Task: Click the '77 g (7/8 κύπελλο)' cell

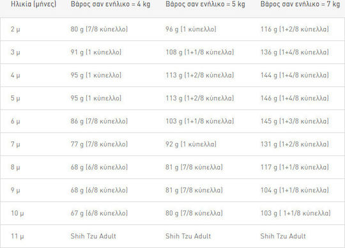Action: pos(99,144)
